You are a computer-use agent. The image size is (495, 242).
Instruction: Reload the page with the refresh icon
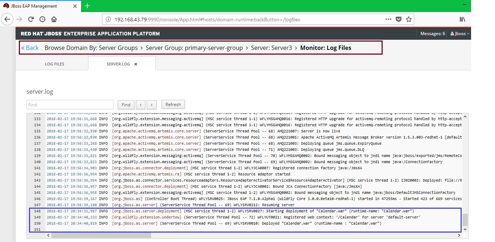point(31,19)
